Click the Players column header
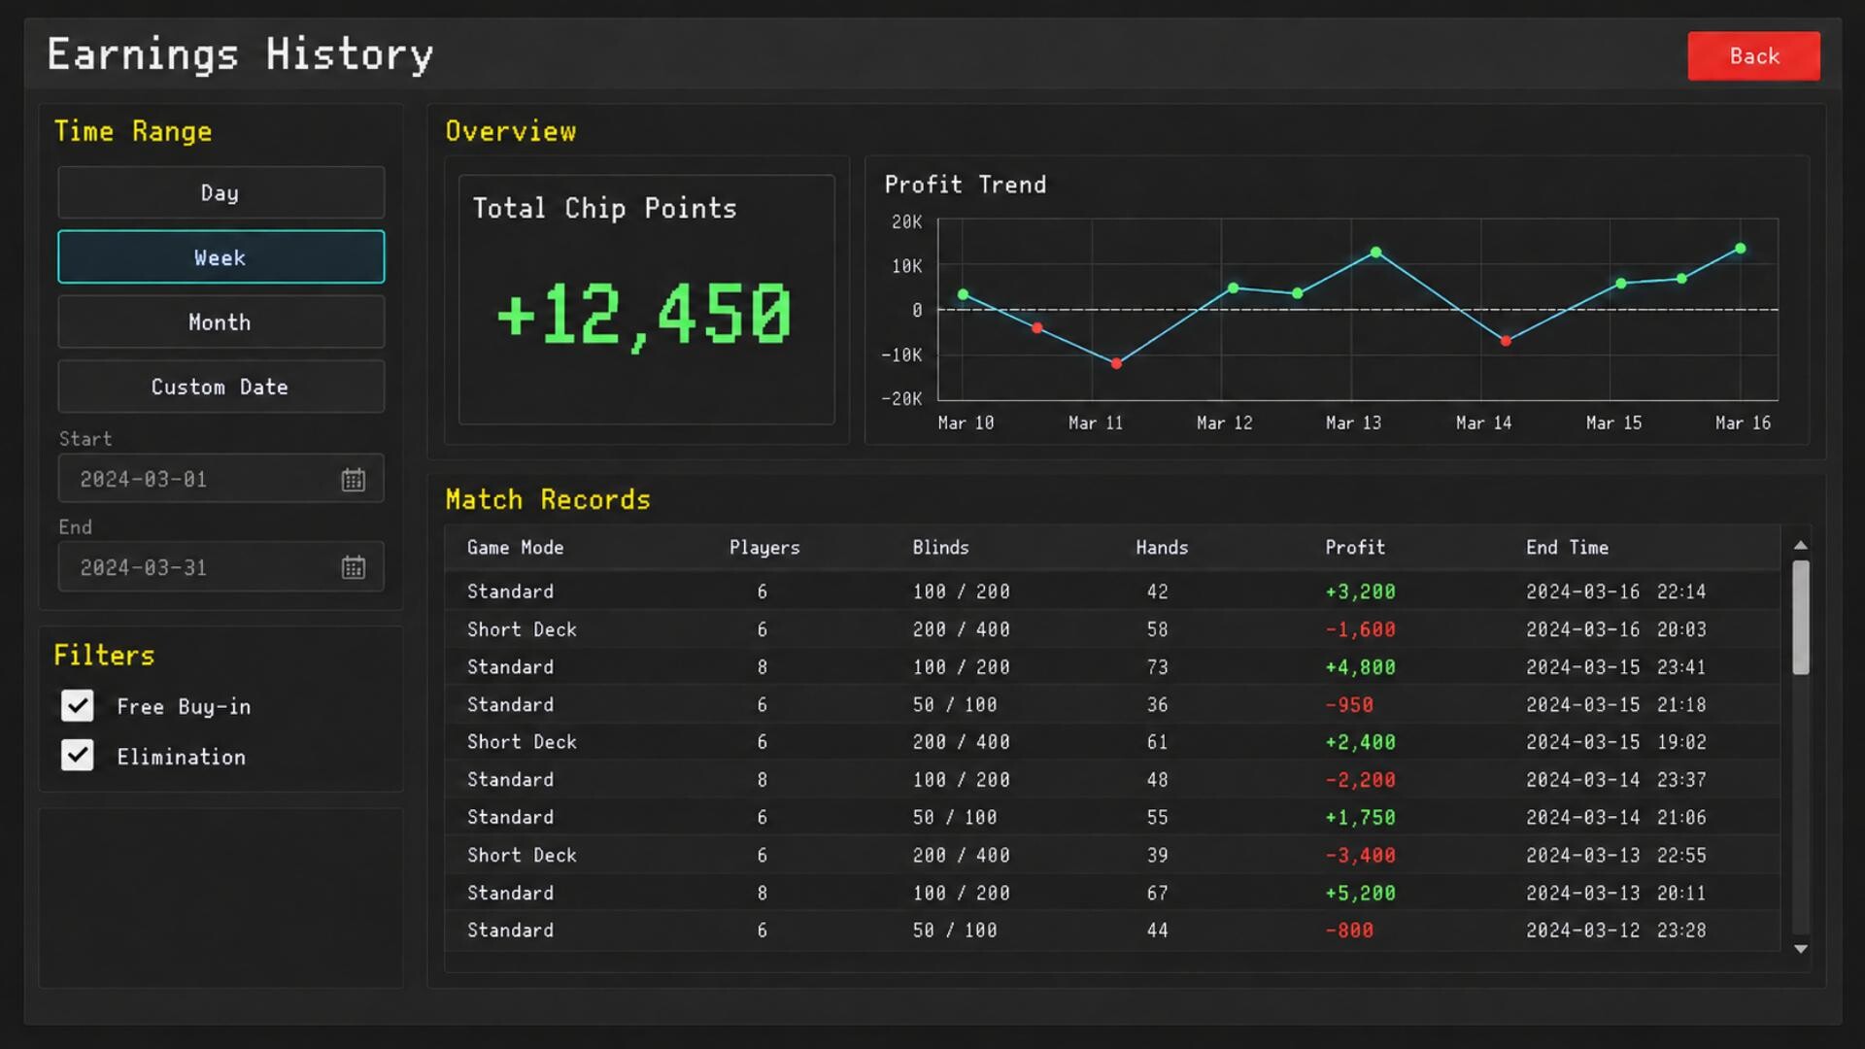 (x=764, y=548)
